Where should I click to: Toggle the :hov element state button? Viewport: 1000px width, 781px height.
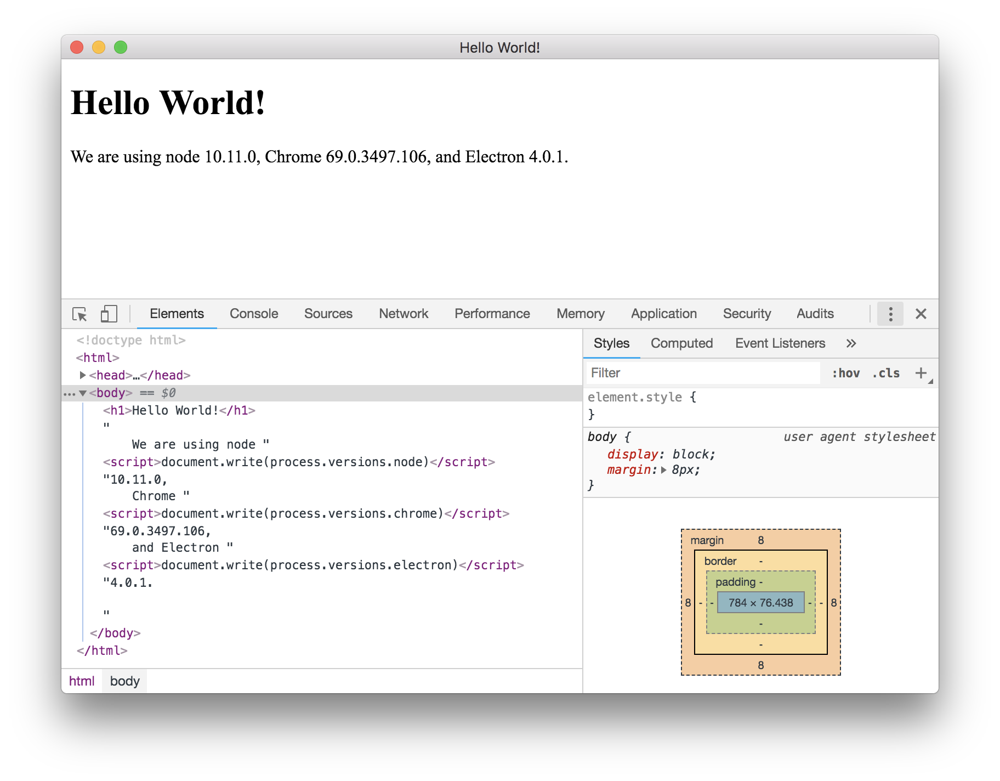[x=845, y=373]
